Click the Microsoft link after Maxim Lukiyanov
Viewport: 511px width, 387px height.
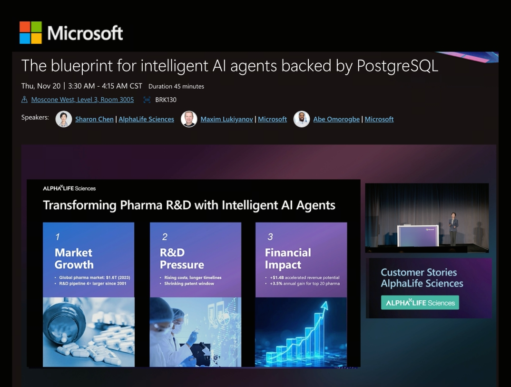272,119
